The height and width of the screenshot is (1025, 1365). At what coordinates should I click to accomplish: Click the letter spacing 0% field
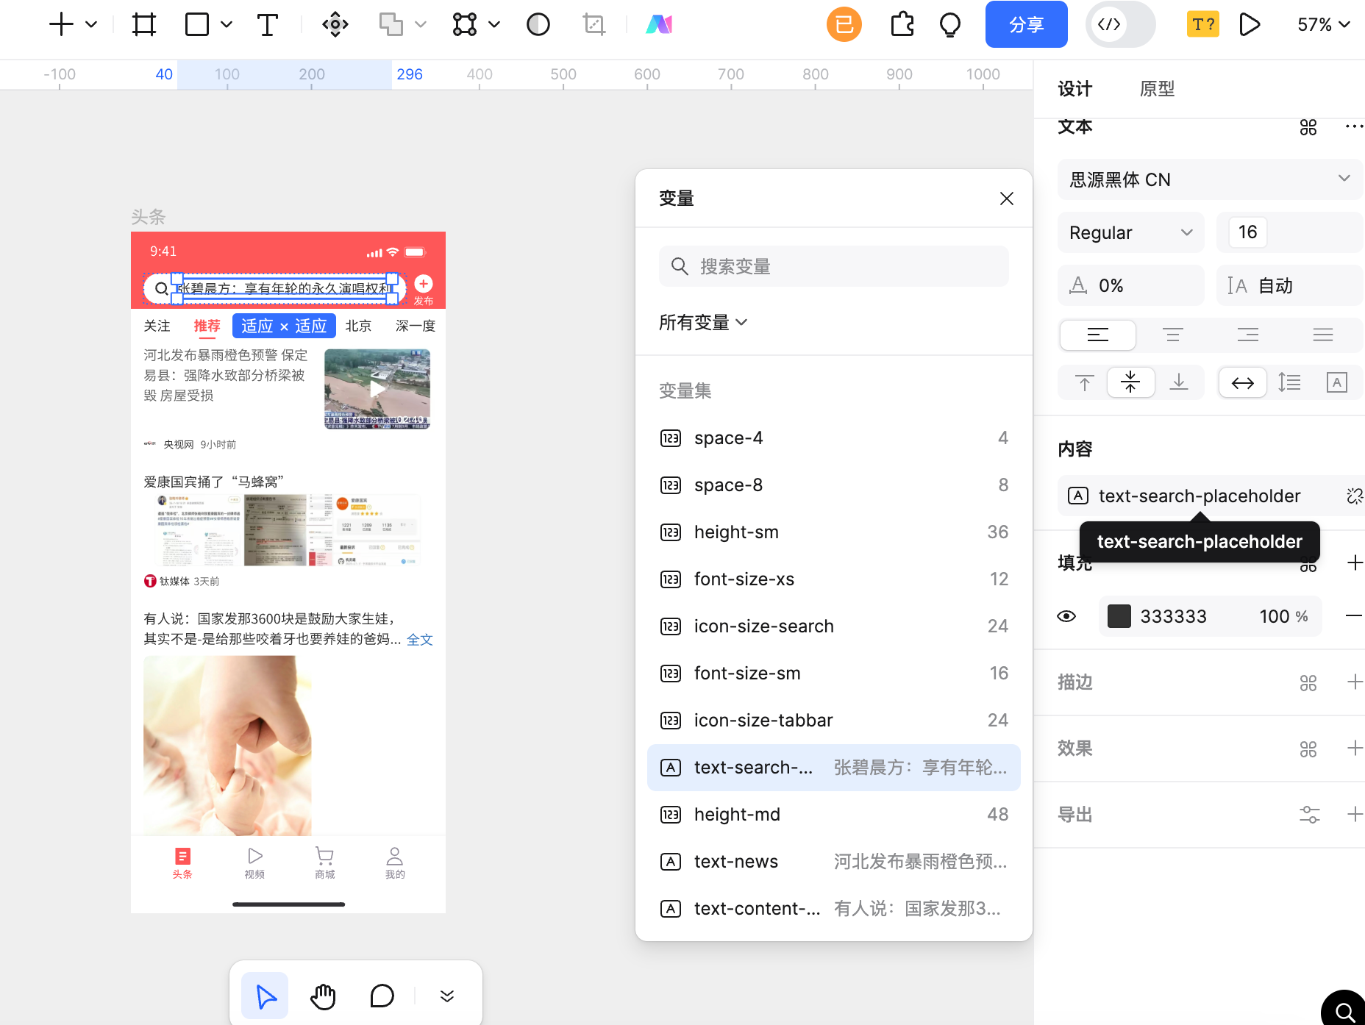[1131, 285]
